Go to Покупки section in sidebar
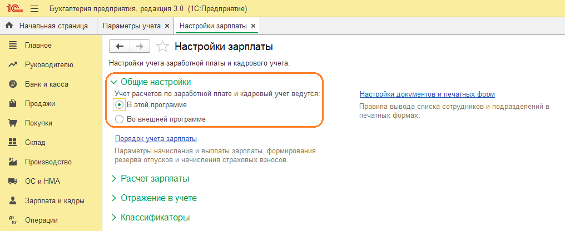Screen dimensions: 565x231 [38, 123]
